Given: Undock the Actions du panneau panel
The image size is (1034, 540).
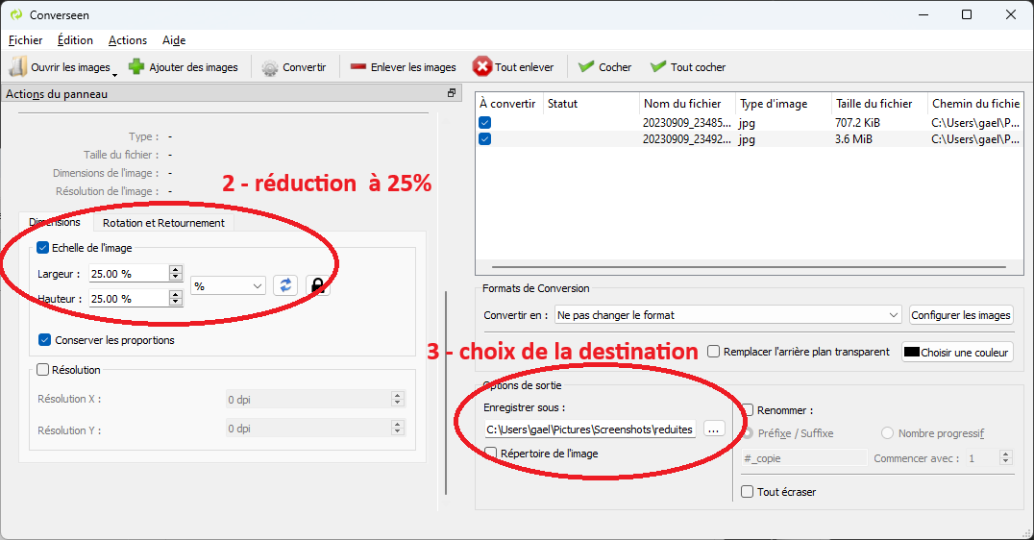Looking at the screenshot, I should click(452, 93).
